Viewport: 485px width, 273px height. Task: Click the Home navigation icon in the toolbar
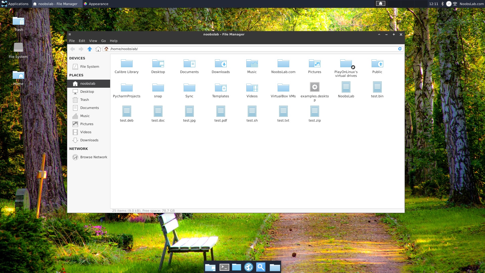click(98, 49)
